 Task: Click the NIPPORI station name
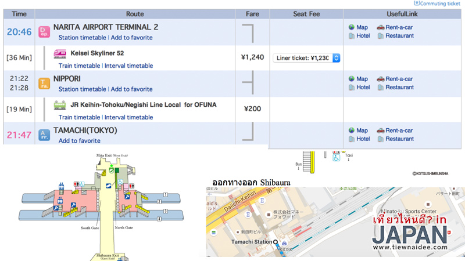[67, 79]
